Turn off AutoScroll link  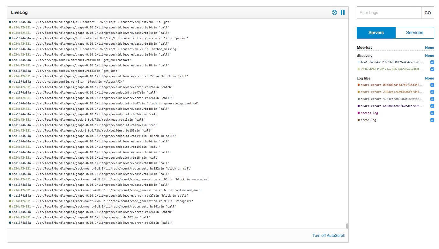(x=329, y=236)
